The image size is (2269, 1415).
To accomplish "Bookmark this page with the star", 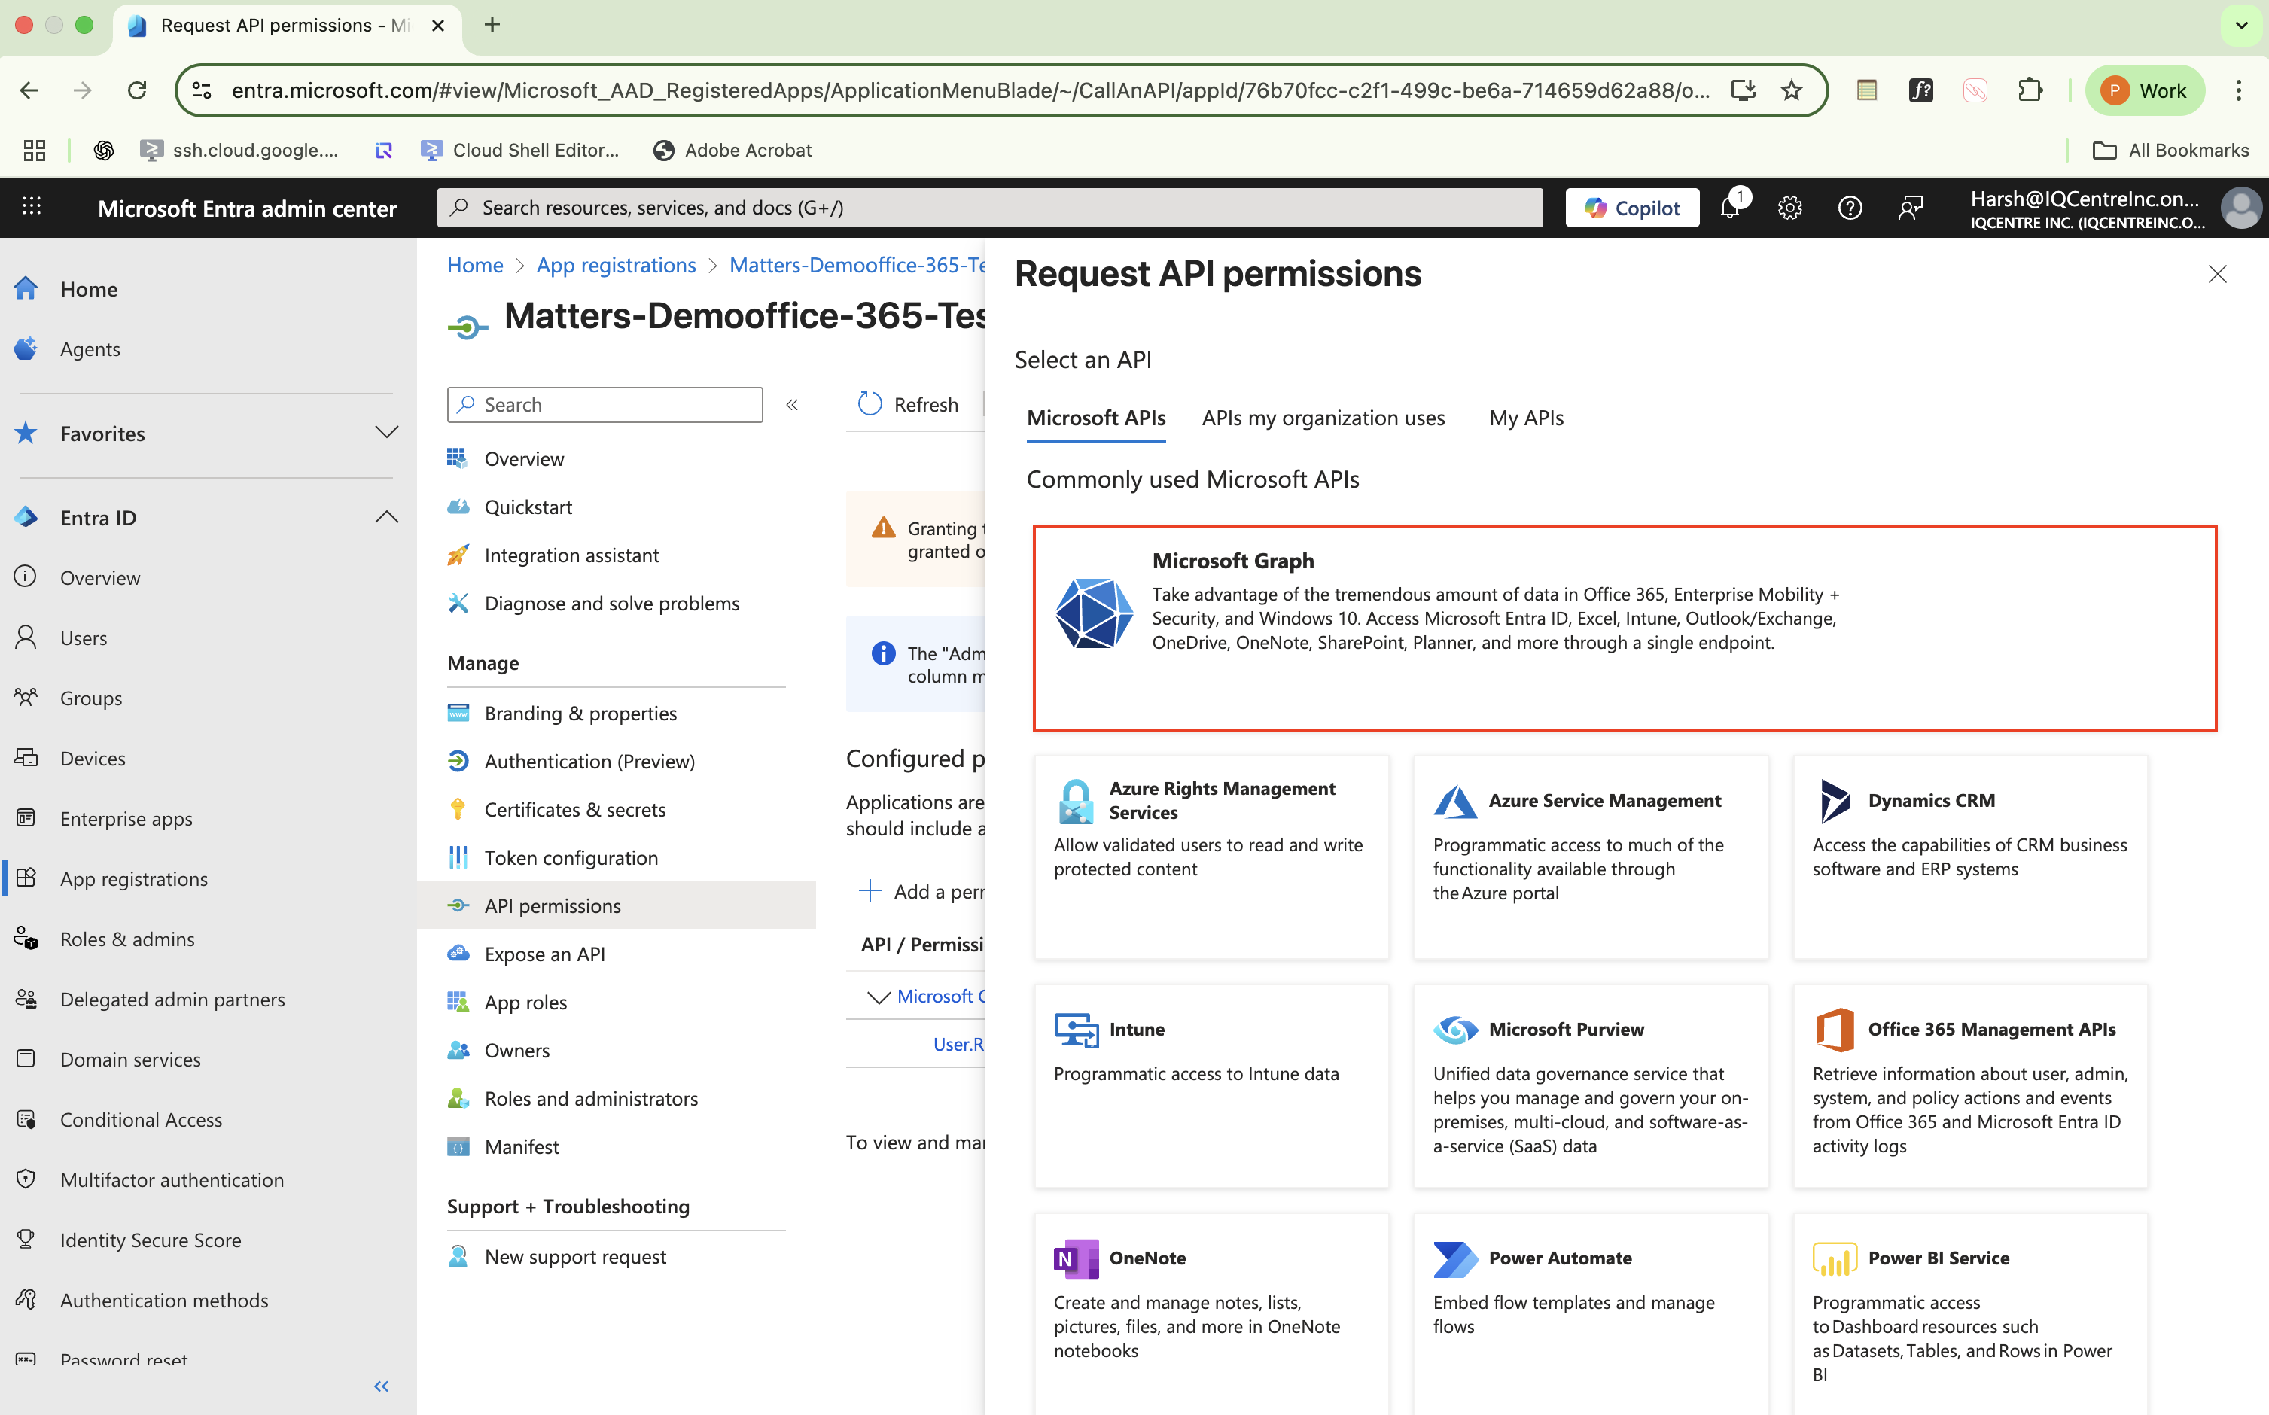I will [1792, 91].
